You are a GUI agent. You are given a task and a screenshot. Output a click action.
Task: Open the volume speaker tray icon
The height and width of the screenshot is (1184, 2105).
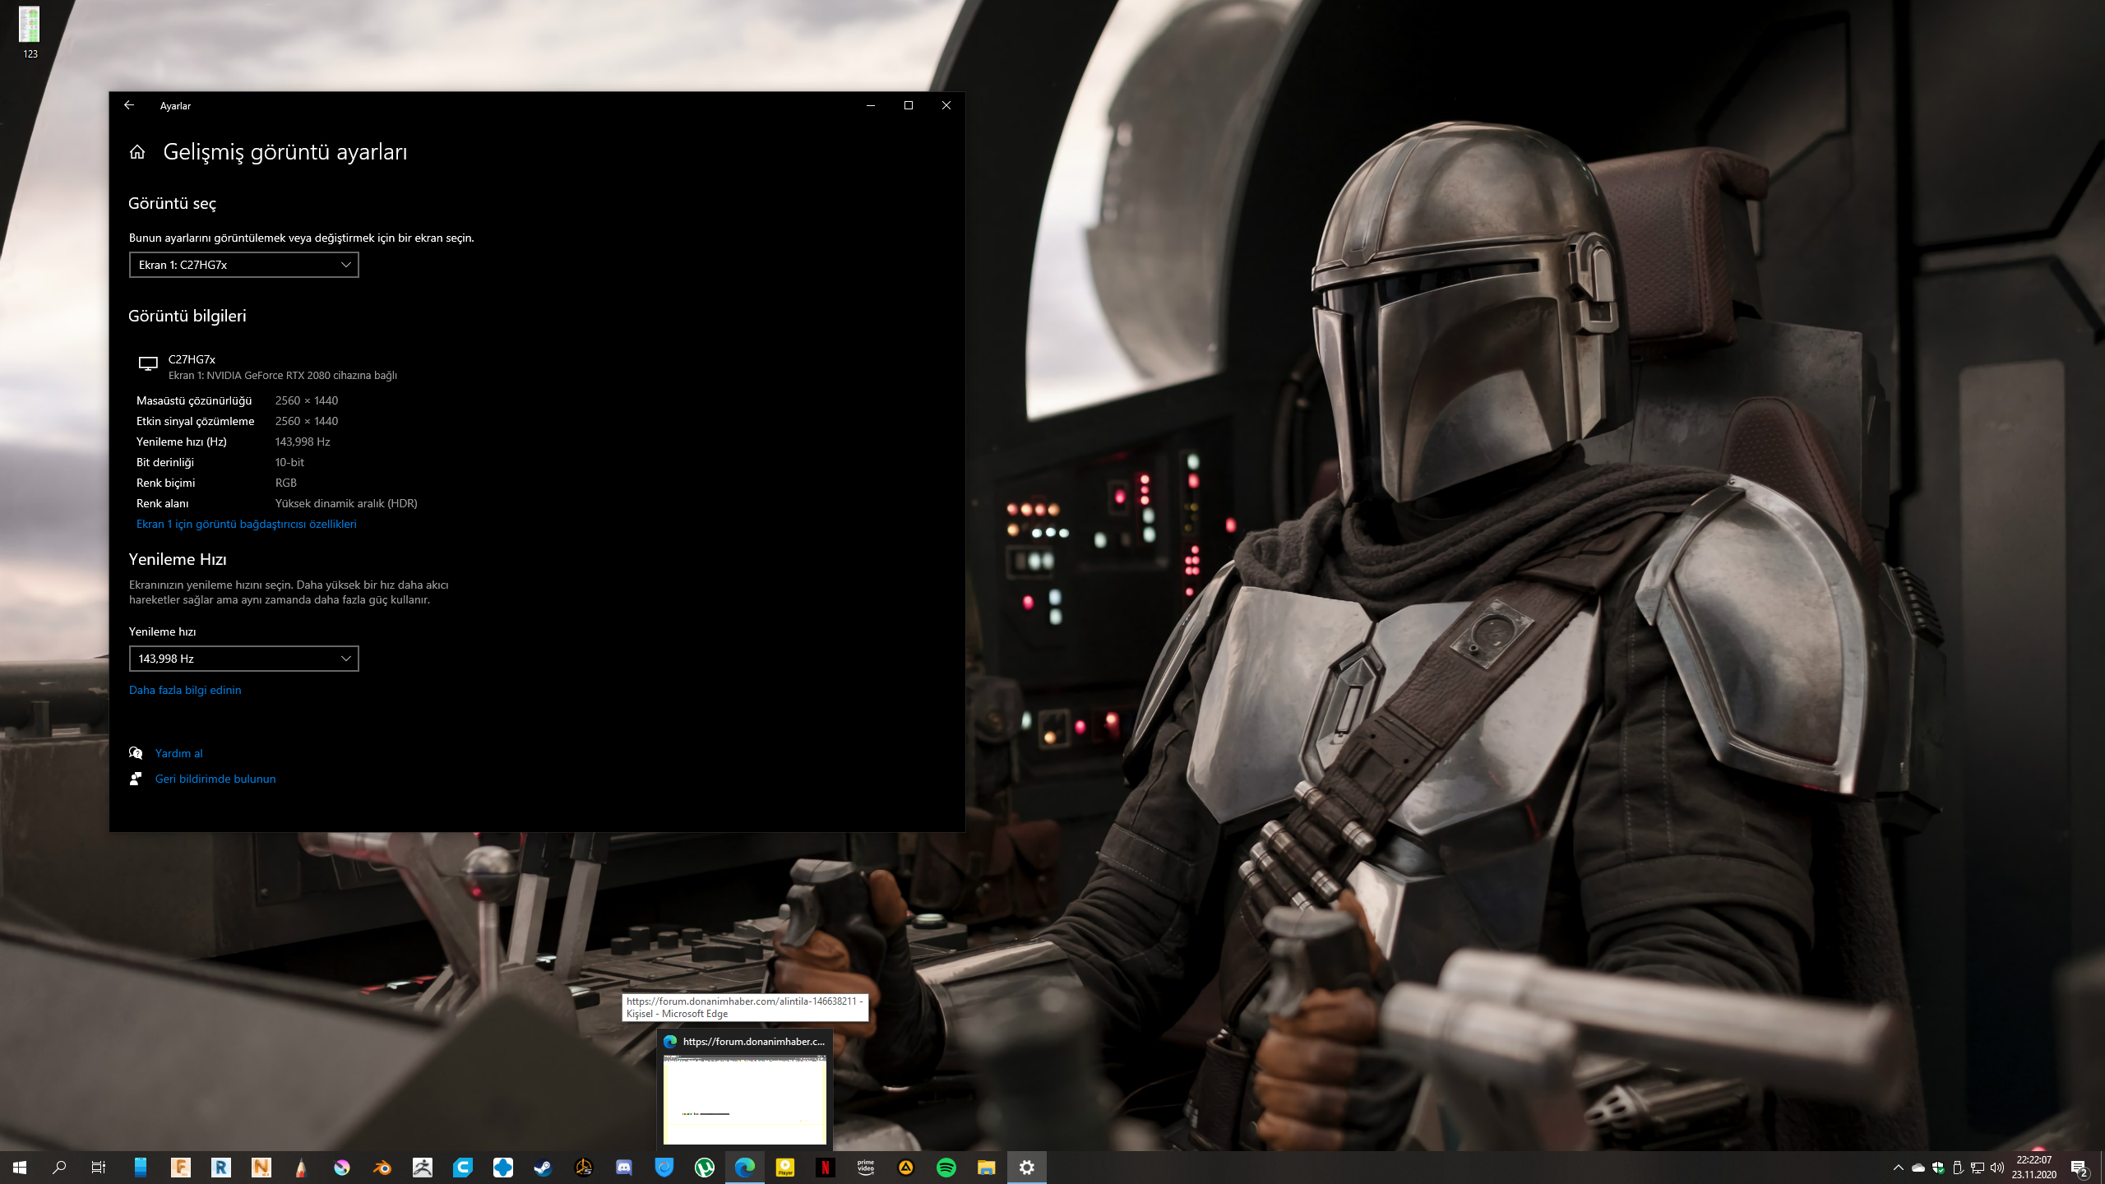(x=1997, y=1168)
